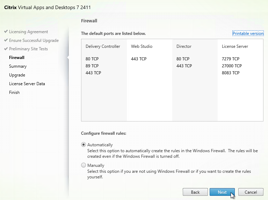Select the License Server Data step
Image resolution: width=268 pixels, height=200 pixels.
(27, 84)
